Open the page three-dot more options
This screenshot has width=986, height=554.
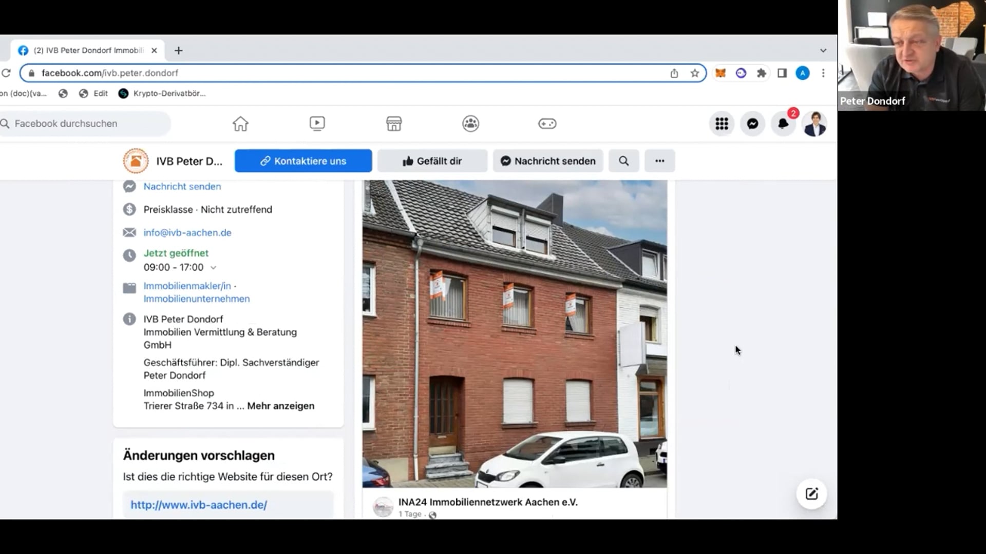659,161
